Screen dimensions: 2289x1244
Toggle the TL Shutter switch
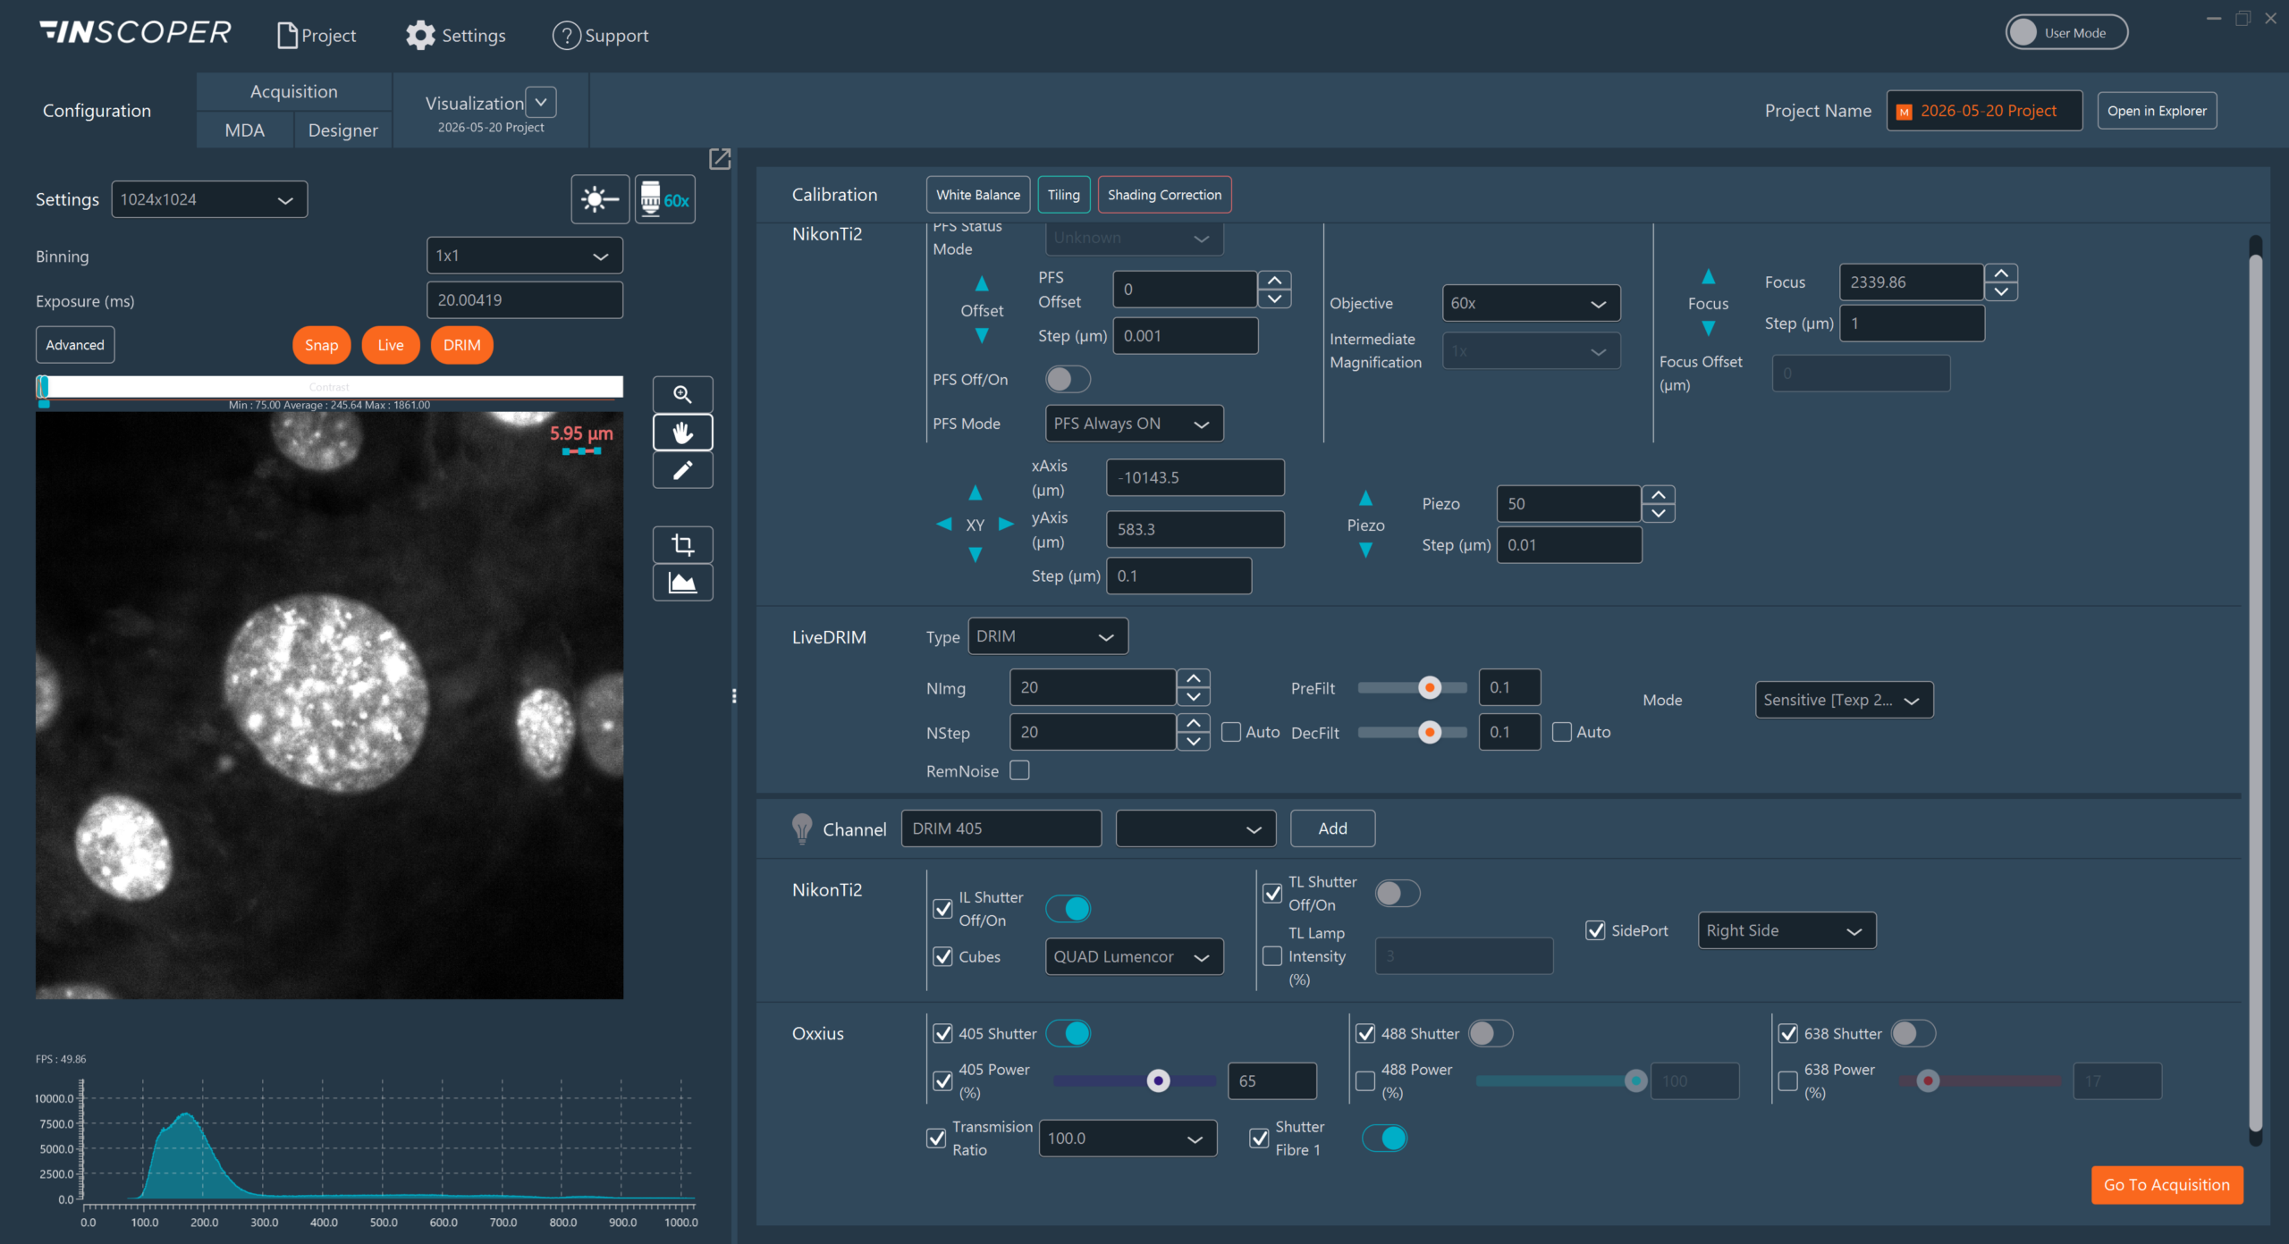(1398, 893)
